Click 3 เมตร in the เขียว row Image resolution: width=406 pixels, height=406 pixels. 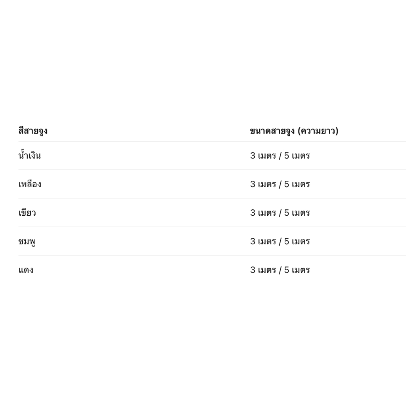click(x=263, y=213)
